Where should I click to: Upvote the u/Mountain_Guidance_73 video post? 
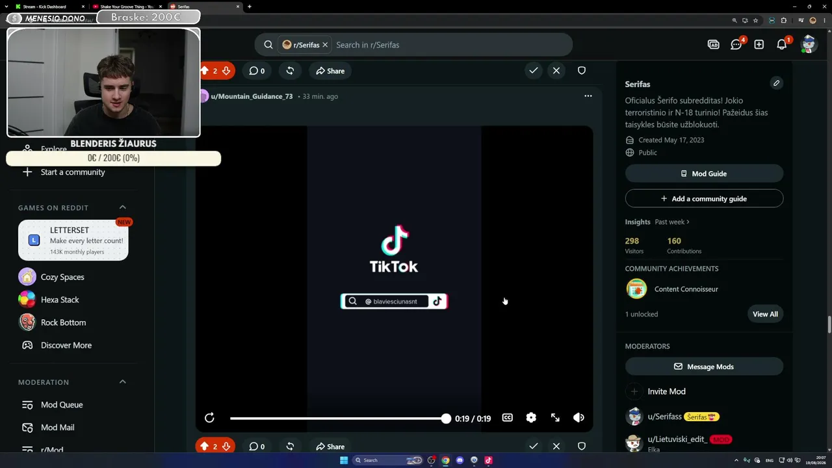click(205, 447)
